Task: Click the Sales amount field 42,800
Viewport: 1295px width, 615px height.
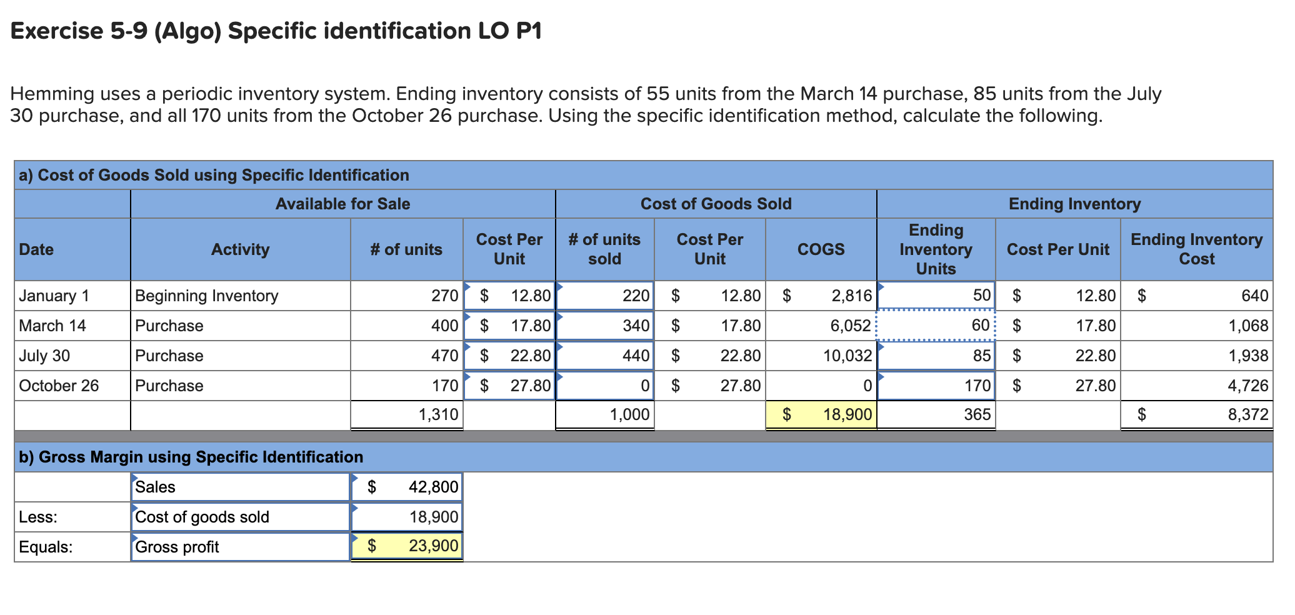Action: click(407, 487)
